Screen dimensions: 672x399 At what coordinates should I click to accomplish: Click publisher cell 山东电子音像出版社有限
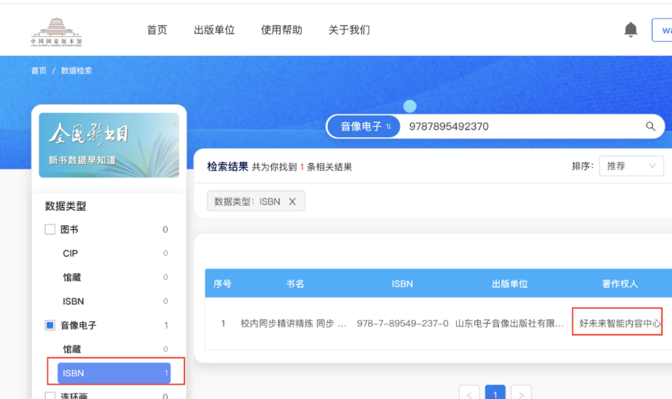pyautogui.click(x=509, y=324)
